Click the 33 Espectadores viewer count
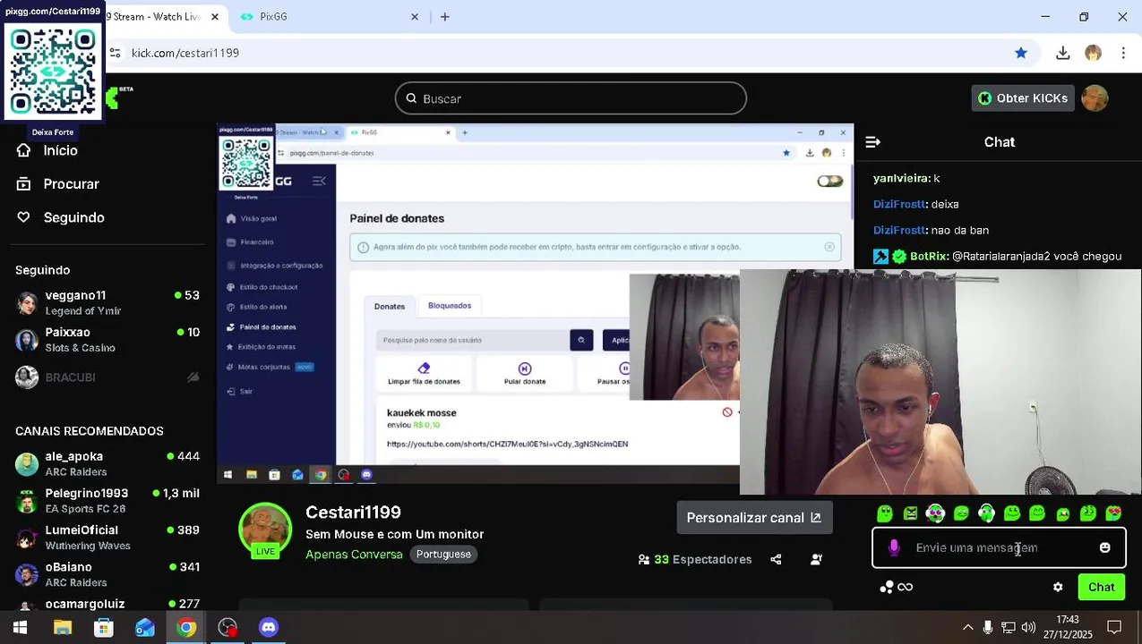The width and height of the screenshot is (1142, 644). click(695, 560)
